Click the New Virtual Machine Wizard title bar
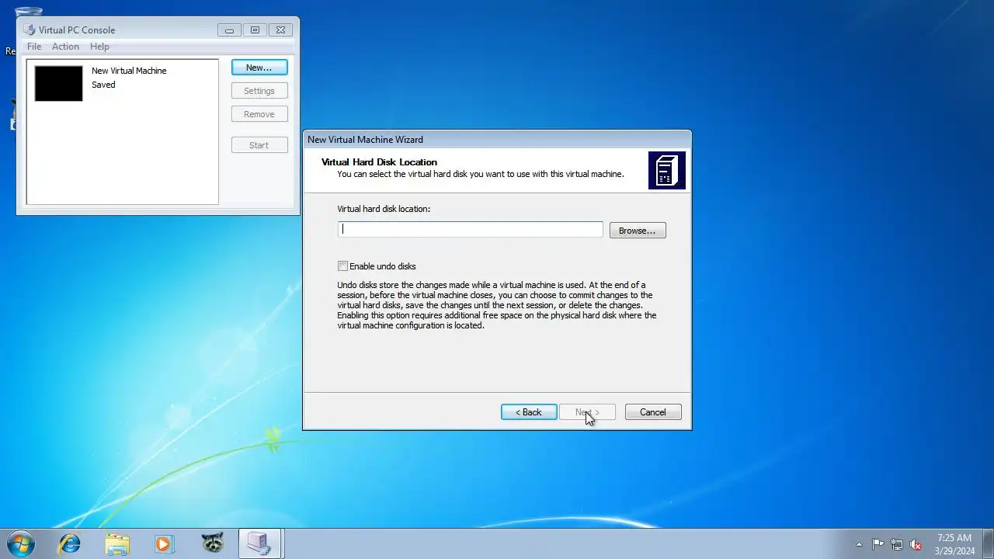This screenshot has width=994, height=559. click(x=497, y=140)
